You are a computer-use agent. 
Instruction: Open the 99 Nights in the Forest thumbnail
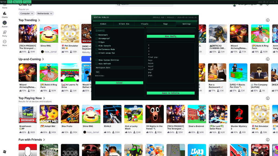tap(154, 114)
